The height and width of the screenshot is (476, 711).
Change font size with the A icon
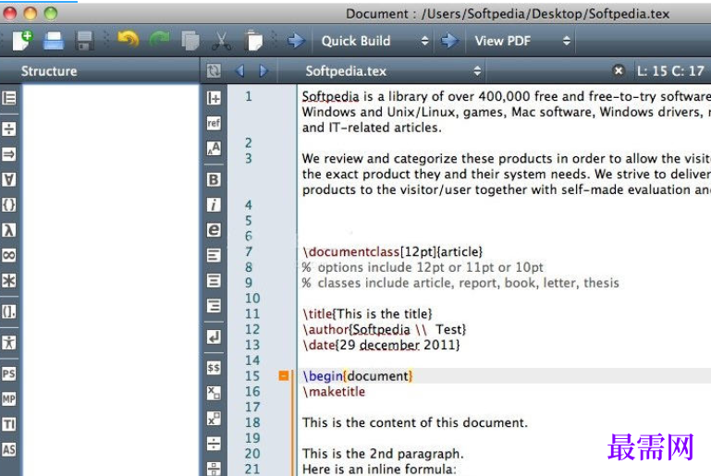click(x=214, y=149)
